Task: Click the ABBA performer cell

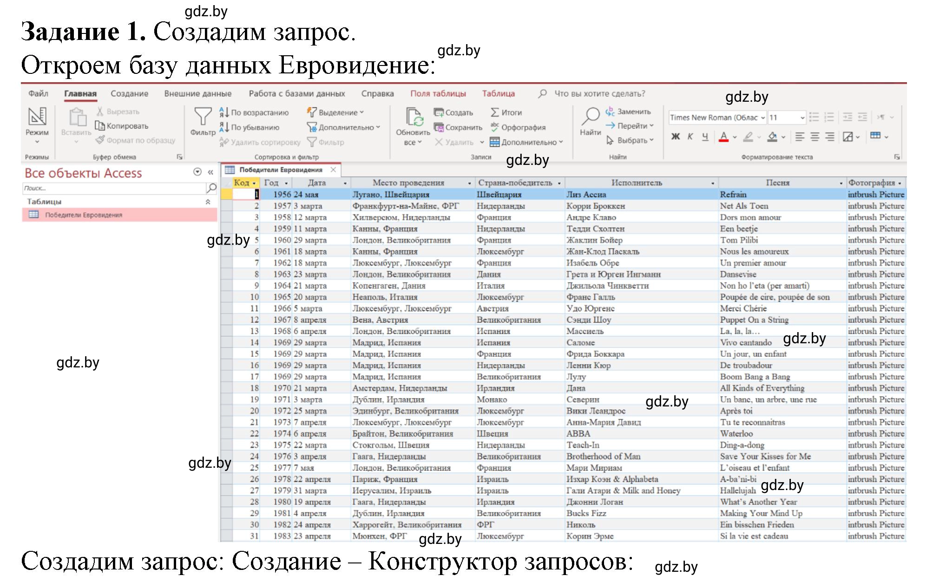Action: [x=641, y=433]
